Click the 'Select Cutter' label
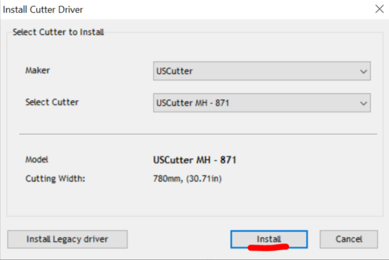The height and width of the screenshot is (260, 389). (x=52, y=102)
